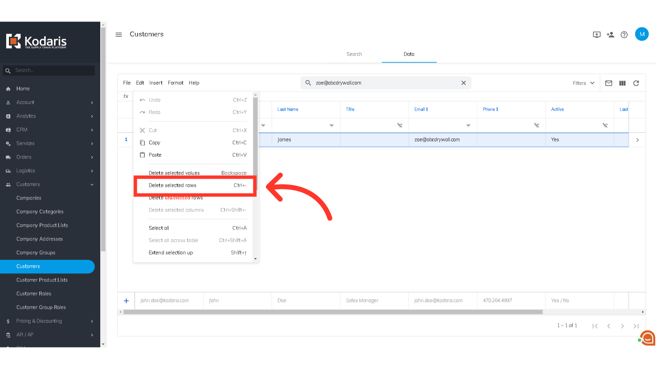Click the refresh table icon
This screenshot has width=657, height=369.
point(636,83)
